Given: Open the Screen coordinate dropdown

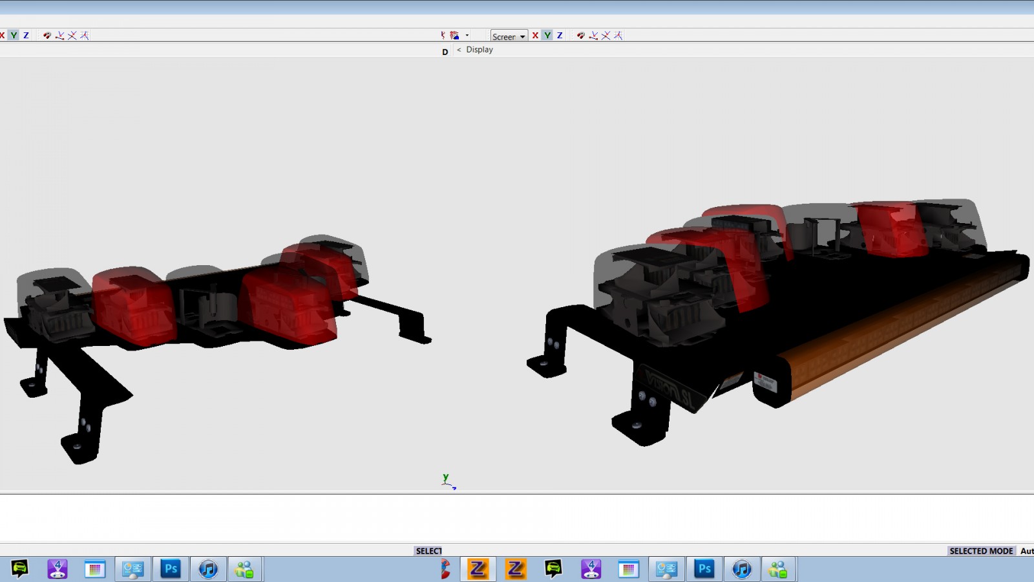Looking at the screenshot, I should pyautogui.click(x=509, y=36).
